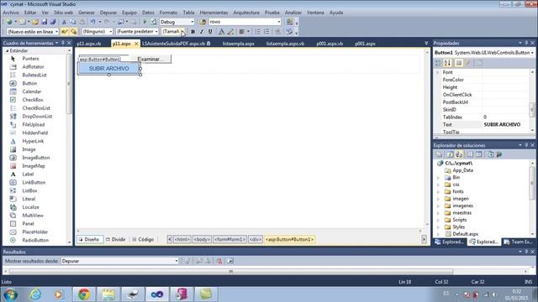Image resolution: width=538 pixels, height=302 pixels.
Task: Choose BulletedList control in toolbox
Action: point(34,75)
